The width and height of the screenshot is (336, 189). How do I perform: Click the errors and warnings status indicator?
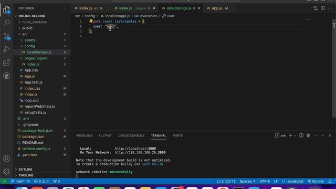(41, 181)
